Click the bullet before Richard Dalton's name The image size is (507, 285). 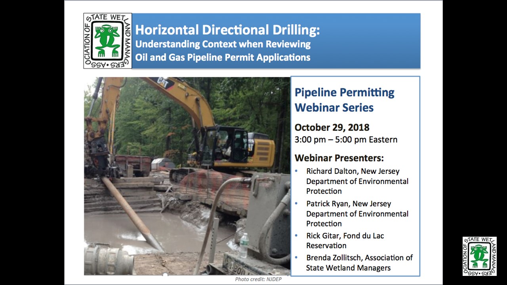pos(297,171)
